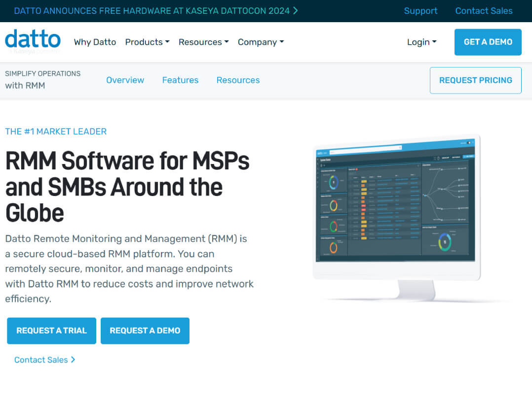
Task: Switch to the Features tab
Action: point(180,80)
